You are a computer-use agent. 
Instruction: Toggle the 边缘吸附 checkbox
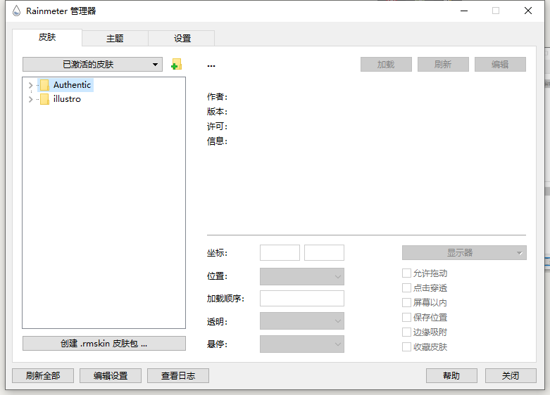pos(406,332)
